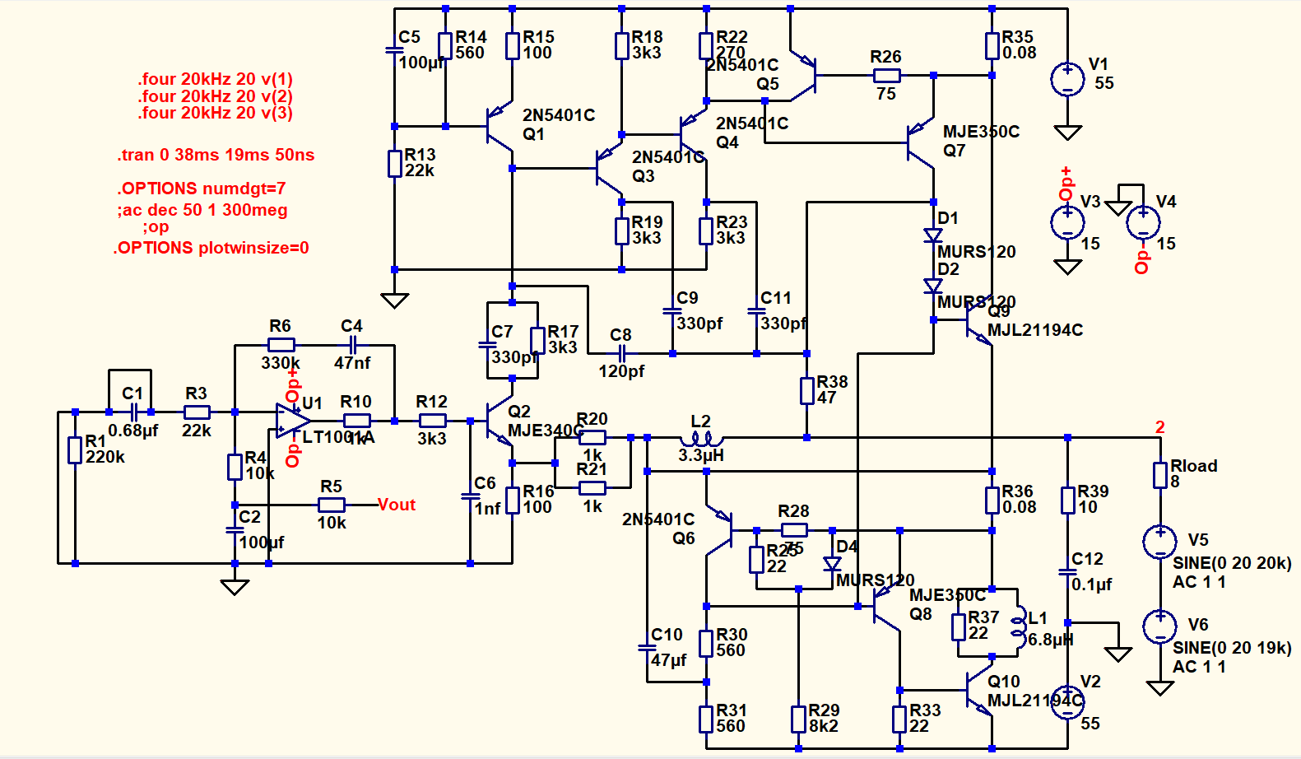1301x759 pixels.
Task: Select the '120pf' capacitor value
Action: coord(621,371)
